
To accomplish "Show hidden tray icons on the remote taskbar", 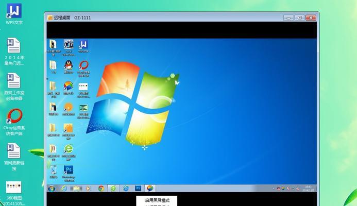I will [274, 188].
